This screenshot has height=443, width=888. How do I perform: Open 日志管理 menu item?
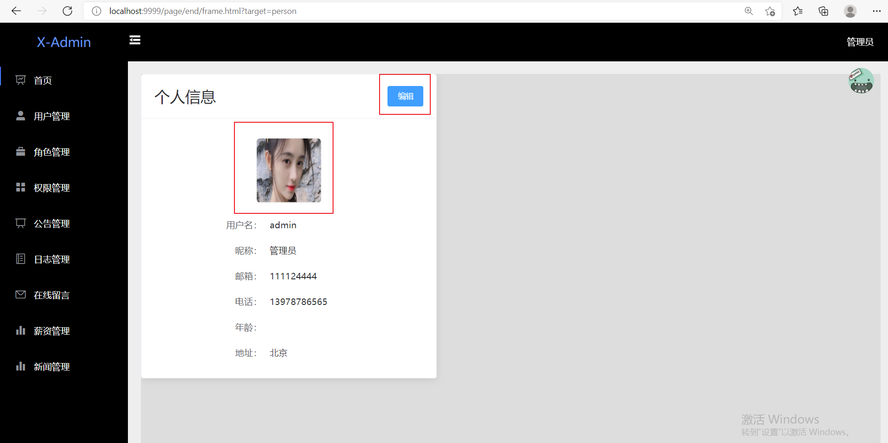[64, 259]
